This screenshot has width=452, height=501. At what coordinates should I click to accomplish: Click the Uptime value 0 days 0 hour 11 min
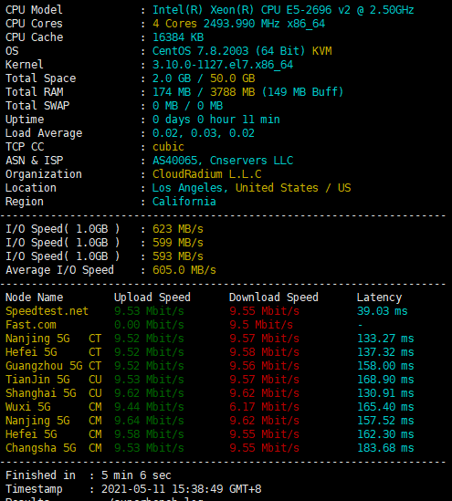click(216, 120)
